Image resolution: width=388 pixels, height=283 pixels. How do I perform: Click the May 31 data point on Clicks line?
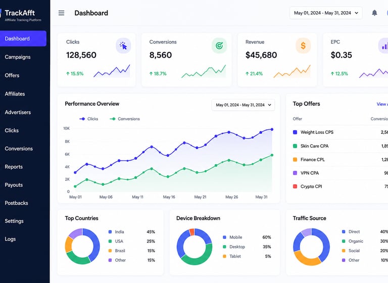click(272, 130)
